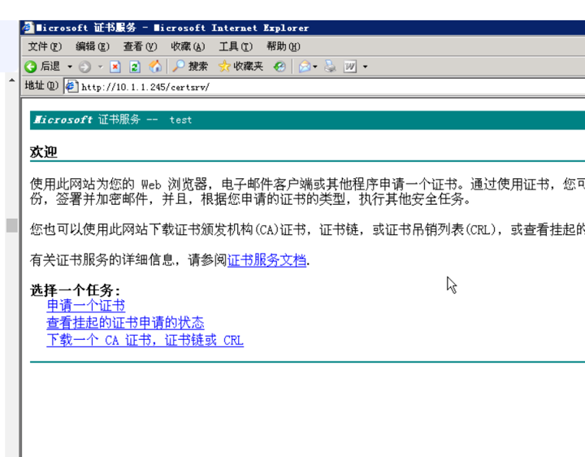This screenshot has width=585, height=457.
Task: Open the 编辑(E) menu
Action: pos(92,46)
